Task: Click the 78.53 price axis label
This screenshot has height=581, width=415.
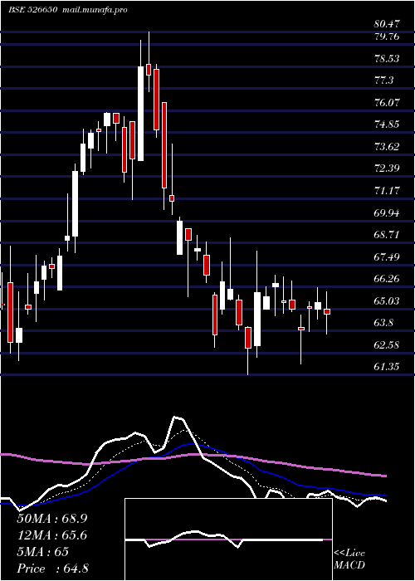Action: [387, 59]
